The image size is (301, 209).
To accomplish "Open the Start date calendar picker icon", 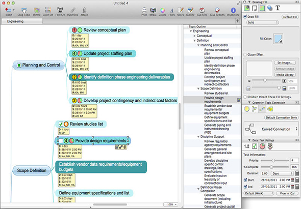I will point(292,180).
